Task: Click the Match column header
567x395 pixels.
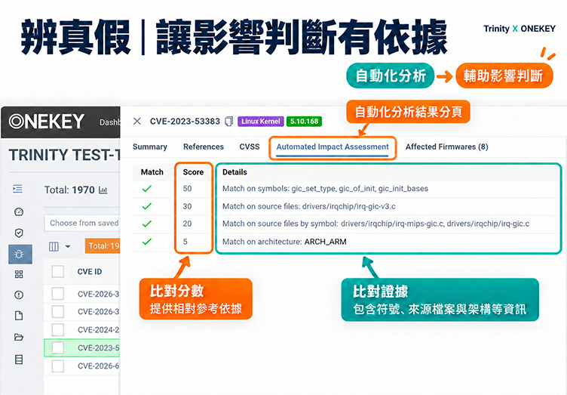Action: coord(152,172)
